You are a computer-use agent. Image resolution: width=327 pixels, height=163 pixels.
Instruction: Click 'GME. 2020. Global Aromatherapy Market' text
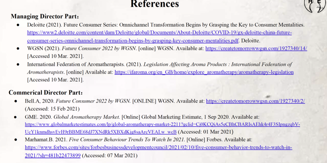point(72,117)
